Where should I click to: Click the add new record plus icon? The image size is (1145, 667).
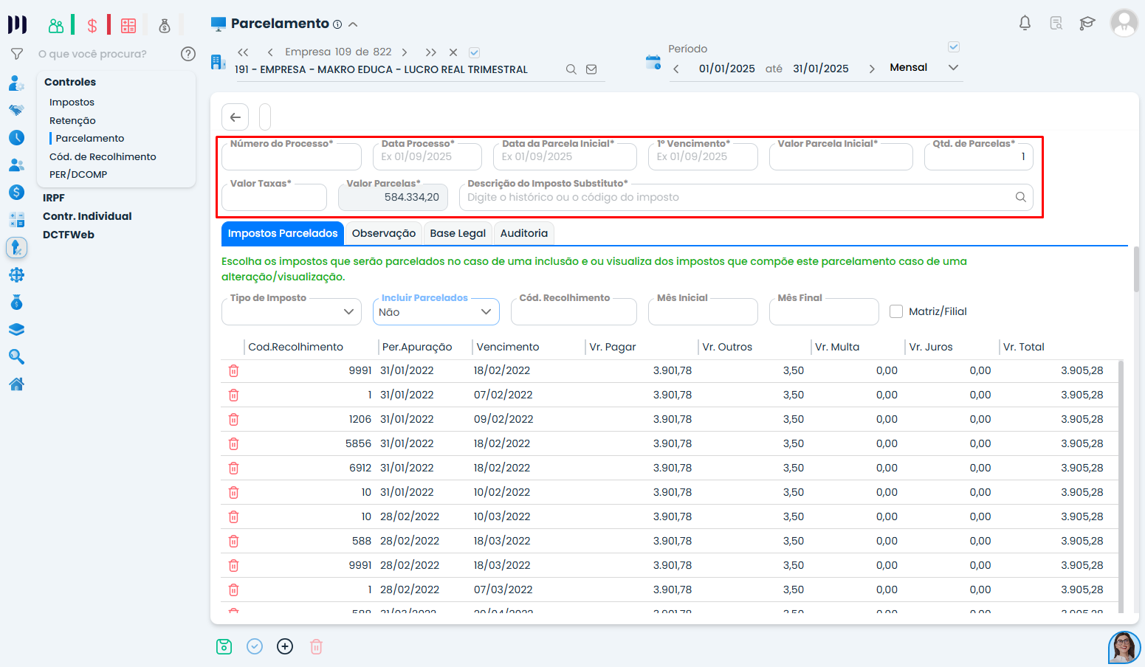click(285, 646)
